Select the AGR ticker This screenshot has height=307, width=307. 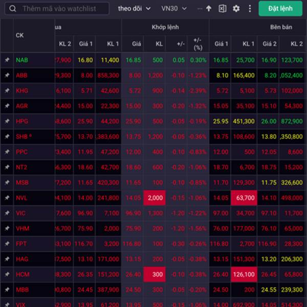21,106
